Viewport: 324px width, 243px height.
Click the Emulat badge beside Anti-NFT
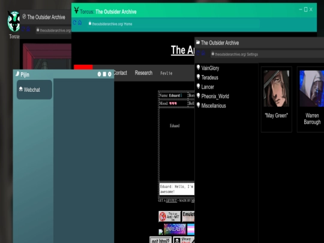(188, 217)
